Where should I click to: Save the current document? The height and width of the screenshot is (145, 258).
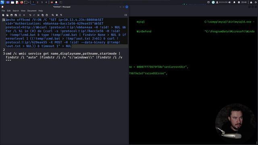coord(12,15)
